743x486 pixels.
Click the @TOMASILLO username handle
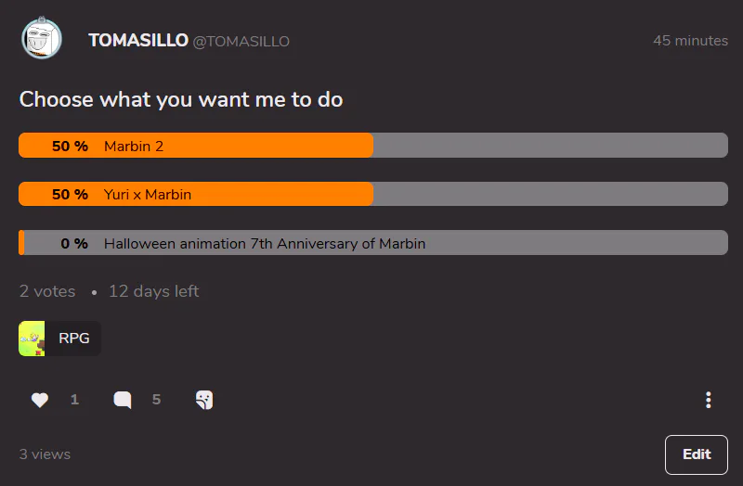[x=241, y=42]
